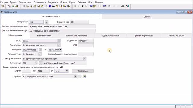Open the Разделы учета menu
Image resolution: width=193 pixels, height=108 pixels.
pyautogui.click(x=25, y=2)
